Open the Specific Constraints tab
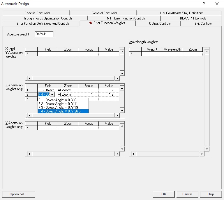This screenshot has width=224, height=200. pyautogui.click(x=38, y=13)
